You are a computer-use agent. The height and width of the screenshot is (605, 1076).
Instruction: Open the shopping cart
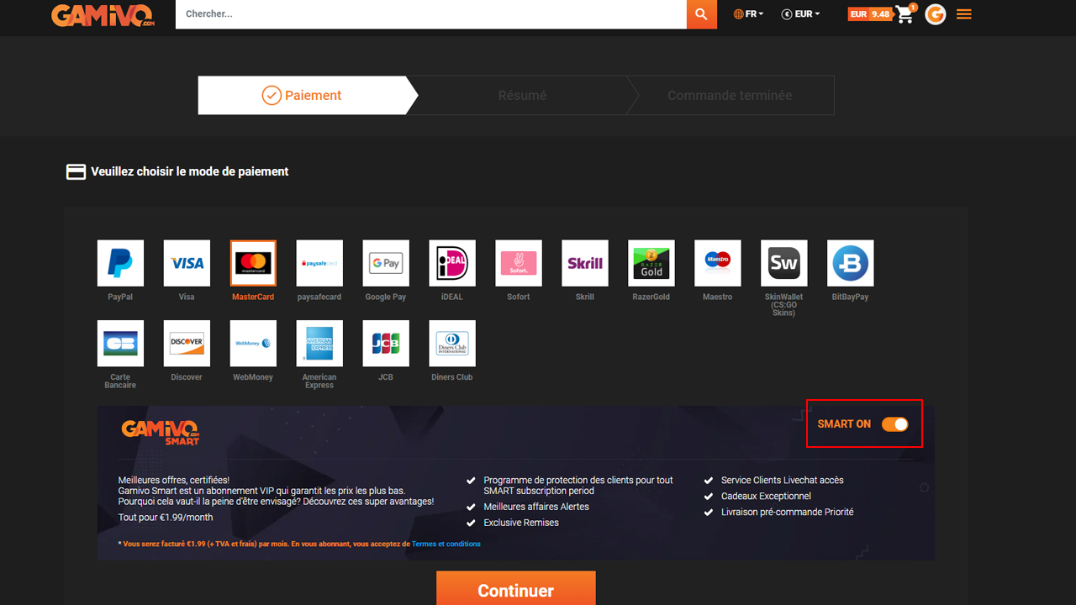904,14
